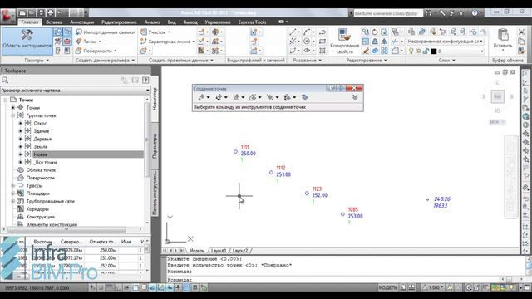Select the Mirror tool in editing panel
Screen dimensions: 532x299
coord(384,42)
